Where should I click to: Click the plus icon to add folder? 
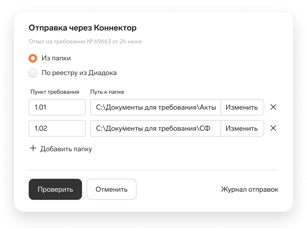click(33, 149)
